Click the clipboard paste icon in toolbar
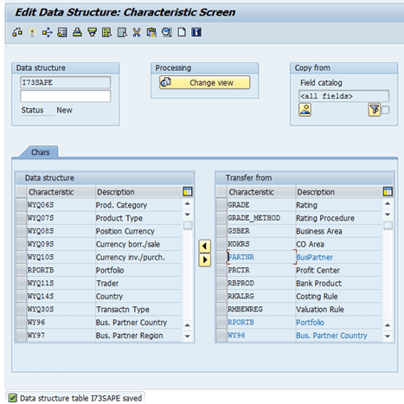 pos(151,32)
